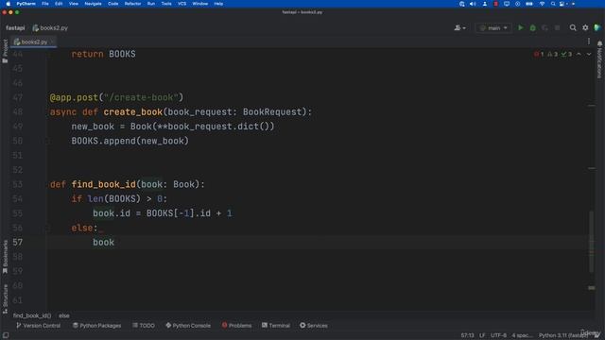Click the macOS battery status icon
The image size is (605, 340).
[x=529, y=4]
